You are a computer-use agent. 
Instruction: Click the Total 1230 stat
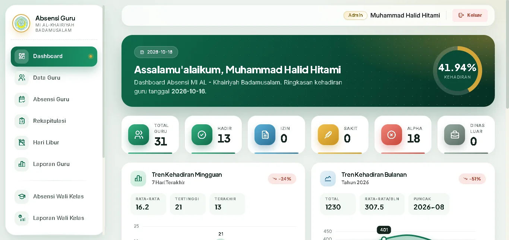338,204
